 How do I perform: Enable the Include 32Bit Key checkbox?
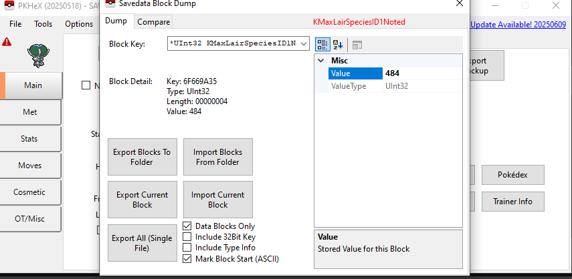(187, 237)
